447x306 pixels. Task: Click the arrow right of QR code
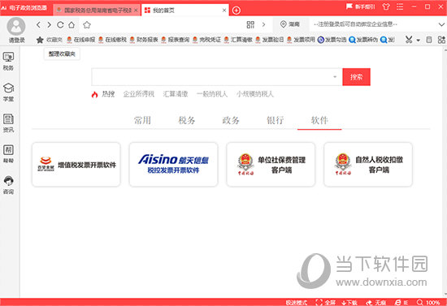click(x=263, y=25)
